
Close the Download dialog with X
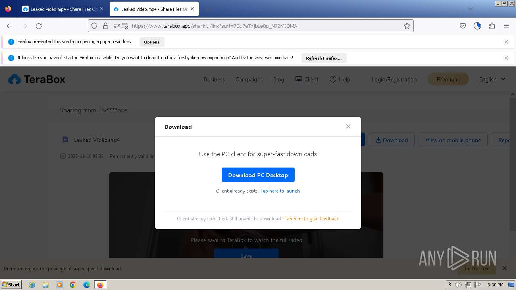(x=348, y=126)
